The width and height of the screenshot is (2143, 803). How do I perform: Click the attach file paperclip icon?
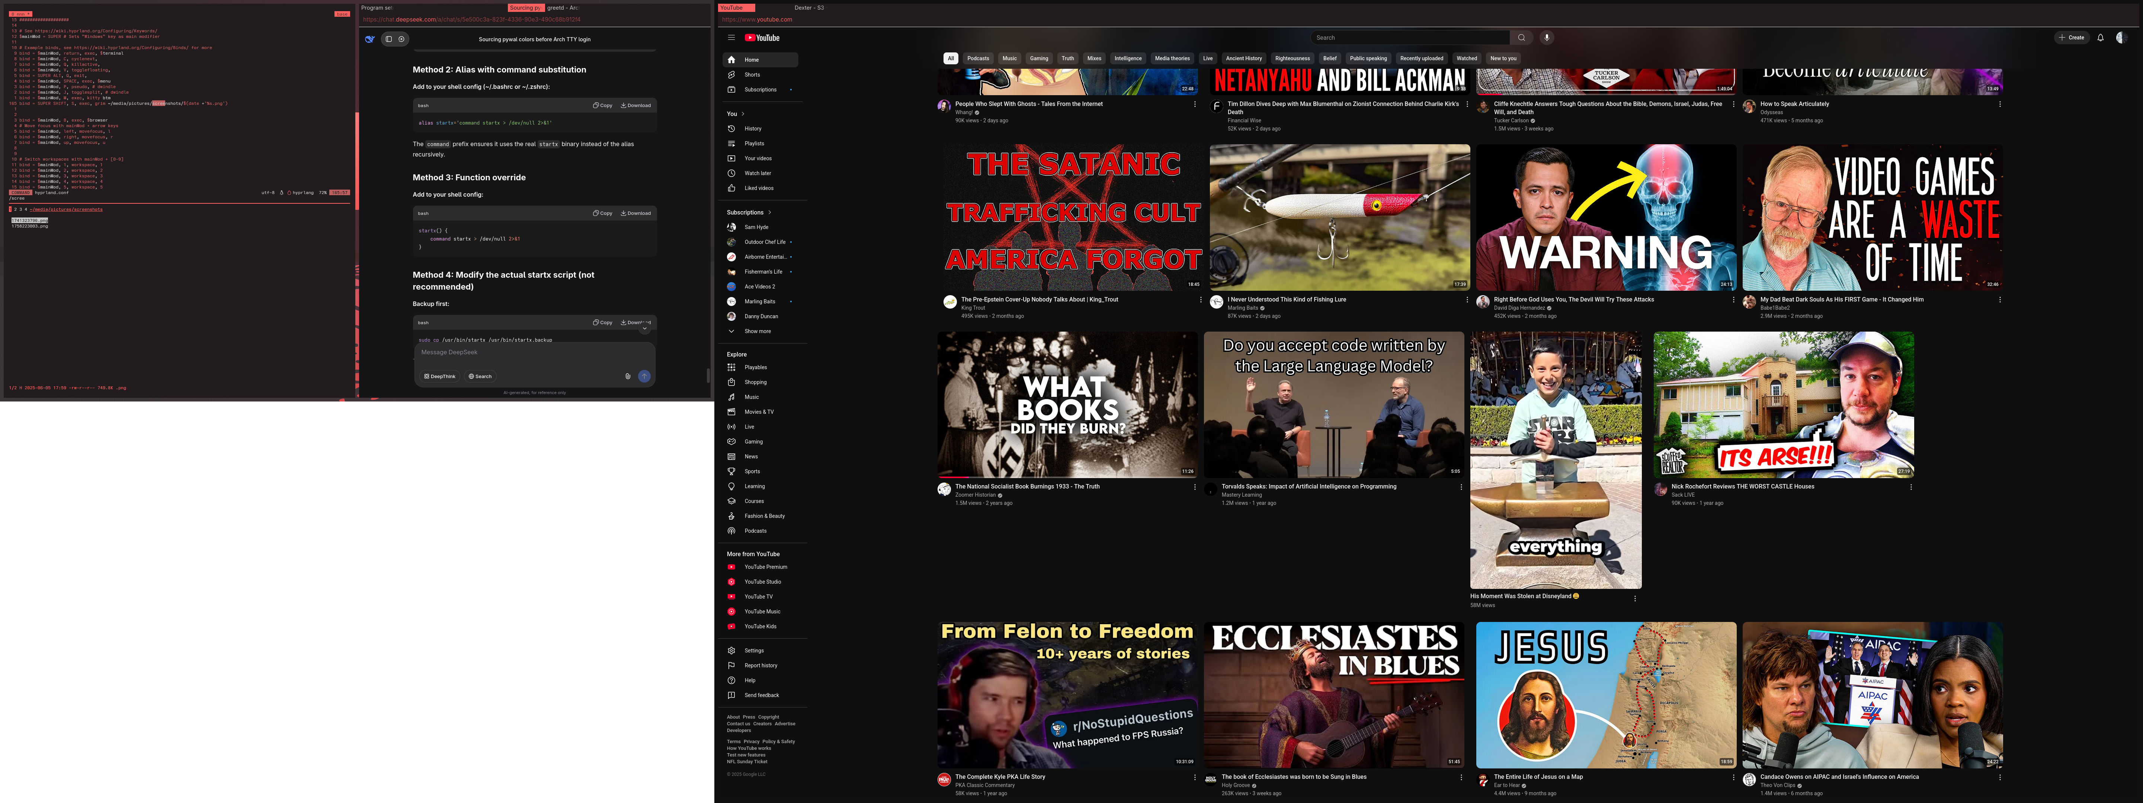tap(627, 377)
